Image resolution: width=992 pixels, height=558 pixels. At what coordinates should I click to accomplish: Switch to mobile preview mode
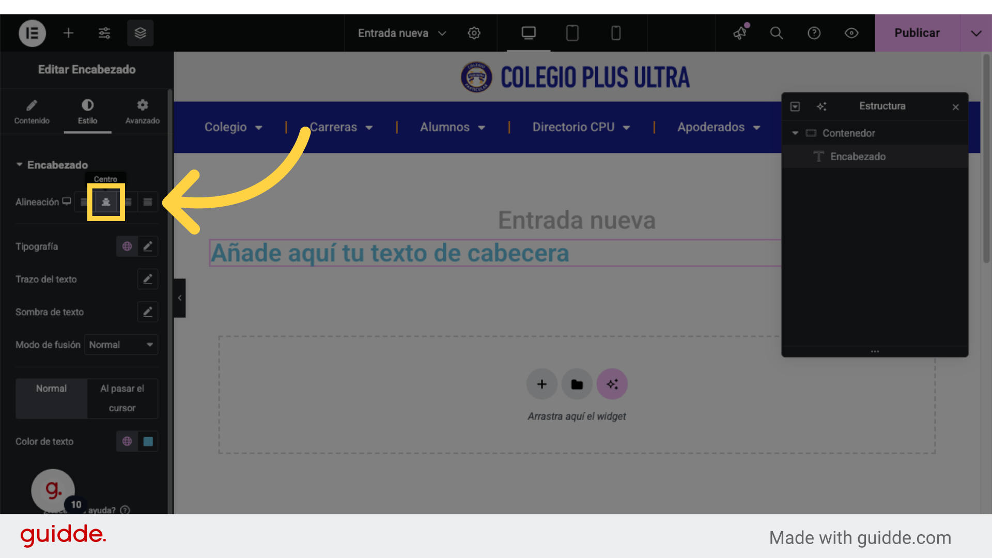tap(616, 33)
